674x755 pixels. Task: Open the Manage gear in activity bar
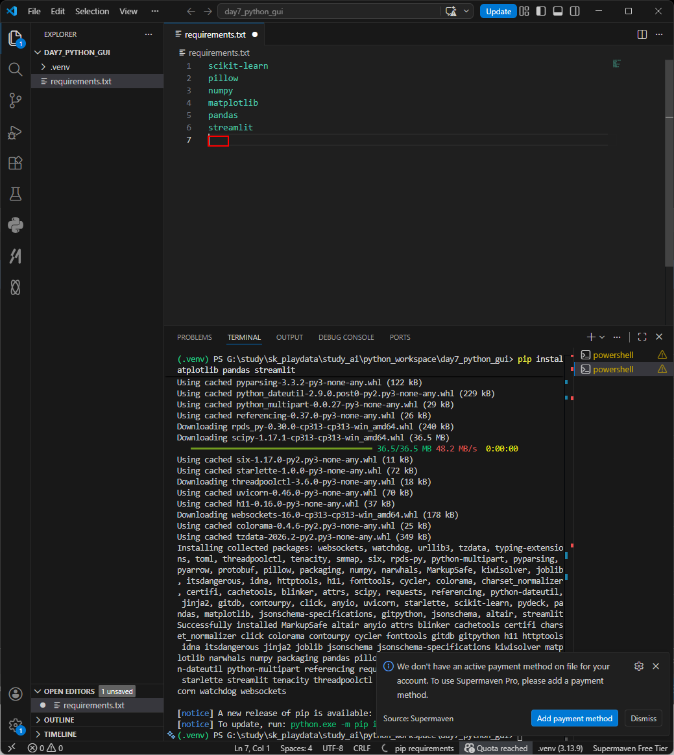click(x=16, y=725)
